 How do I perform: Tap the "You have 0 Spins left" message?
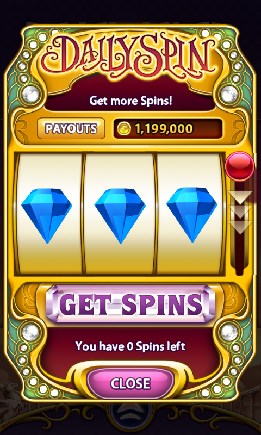tap(130, 346)
